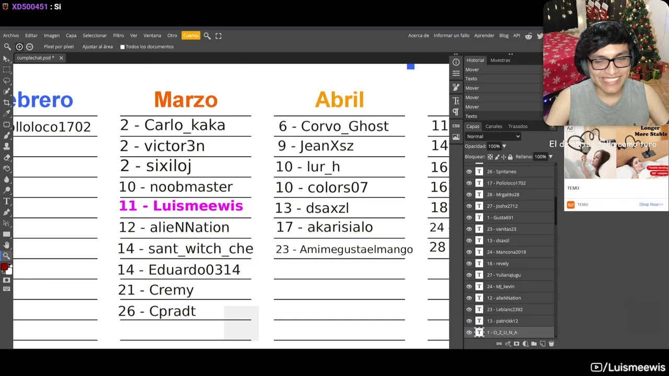669x376 pixels.
Task: Open the Filtro menu
Action: point(119,36)
